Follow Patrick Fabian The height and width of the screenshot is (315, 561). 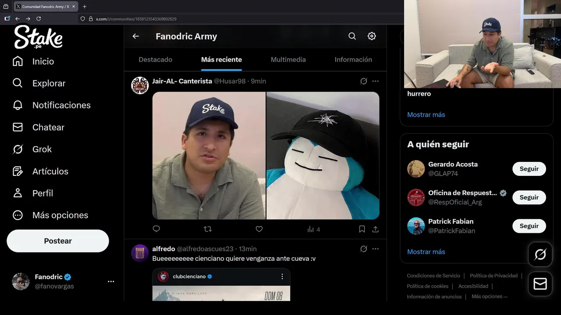tap(529, 226)
